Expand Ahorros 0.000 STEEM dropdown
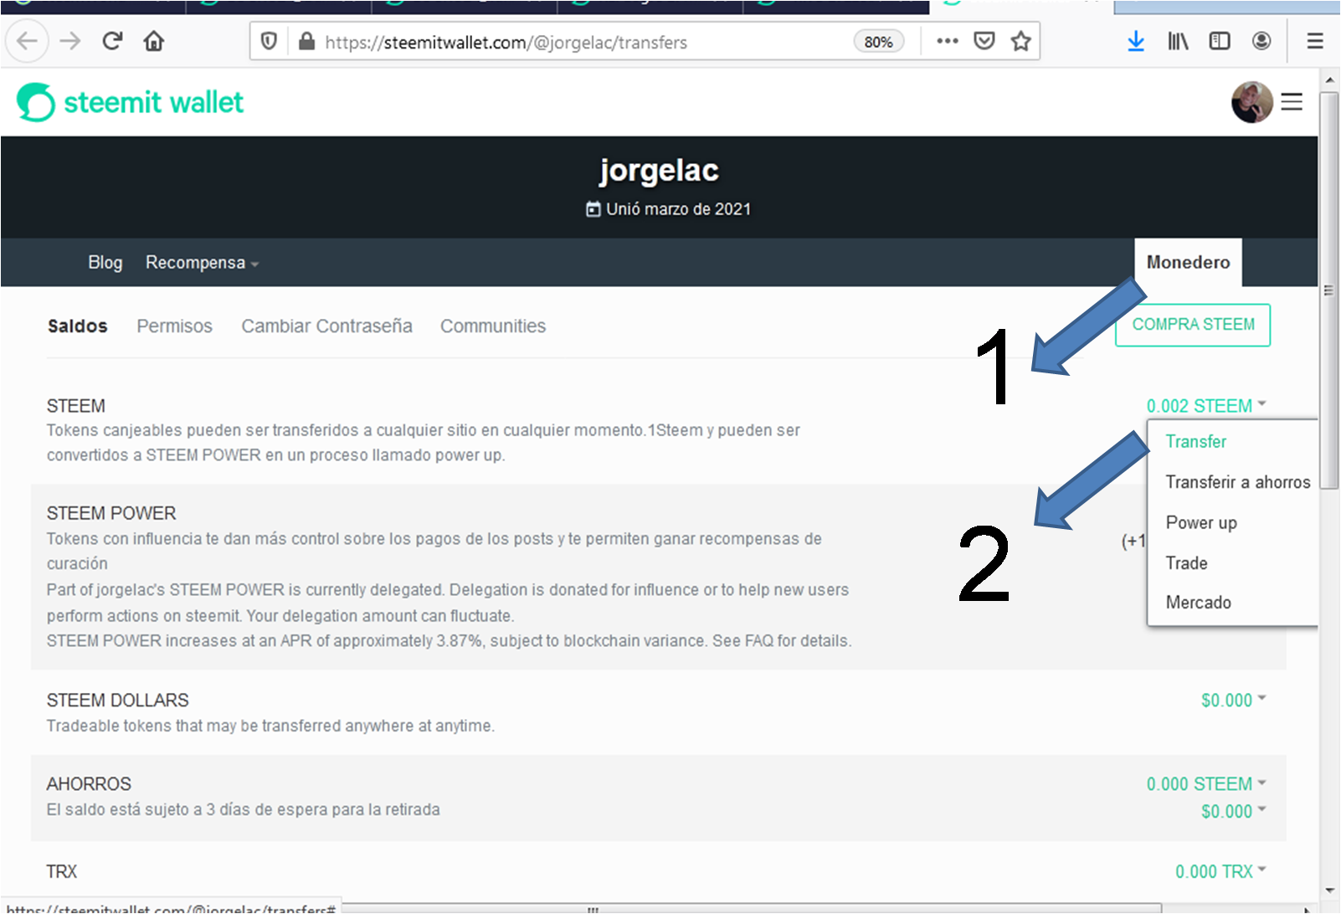 (1206, 784)
